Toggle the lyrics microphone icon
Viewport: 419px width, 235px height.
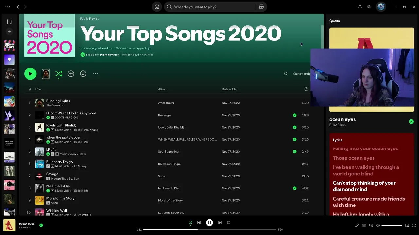click(x=357, y=225)
